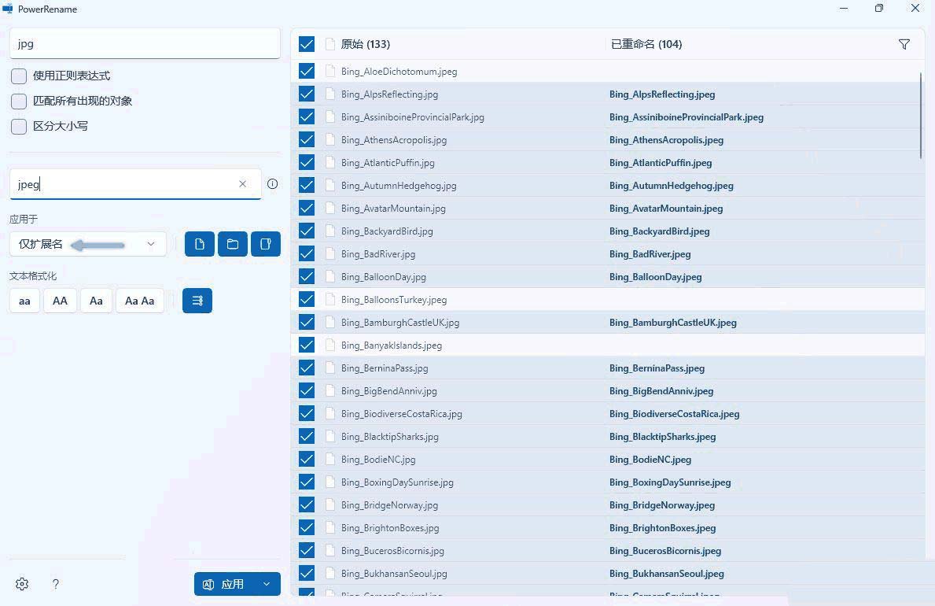
Task: Click the question mark help icon
Action: click(56, 584)
